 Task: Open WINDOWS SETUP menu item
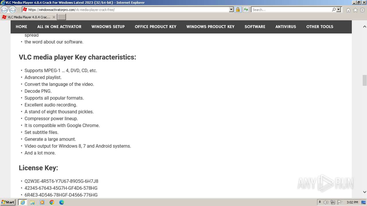click(x=108, y=27)
